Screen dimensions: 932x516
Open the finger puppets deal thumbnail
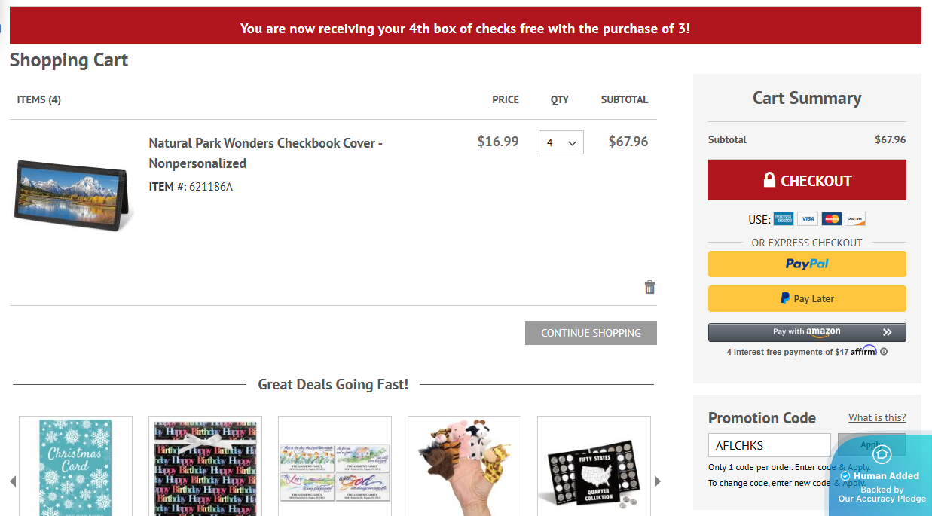click(x=464, y=467)
